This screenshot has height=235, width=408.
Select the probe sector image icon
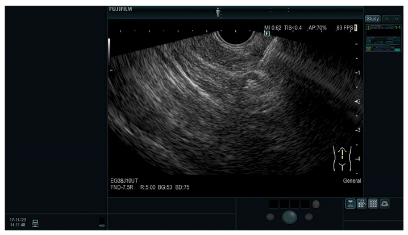click(x=385, y=204)
